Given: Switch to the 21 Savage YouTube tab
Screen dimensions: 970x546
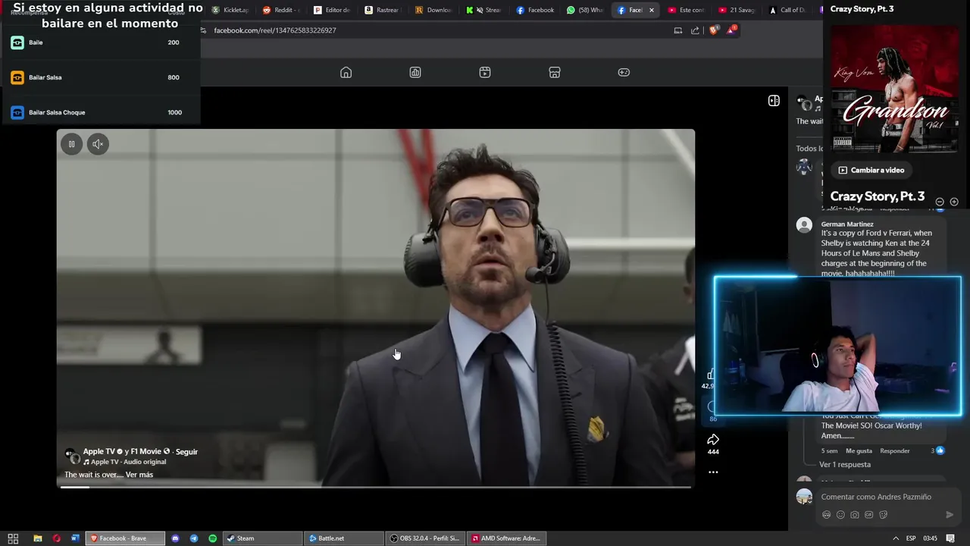Looking at the screenshot, I should [737, 10].
